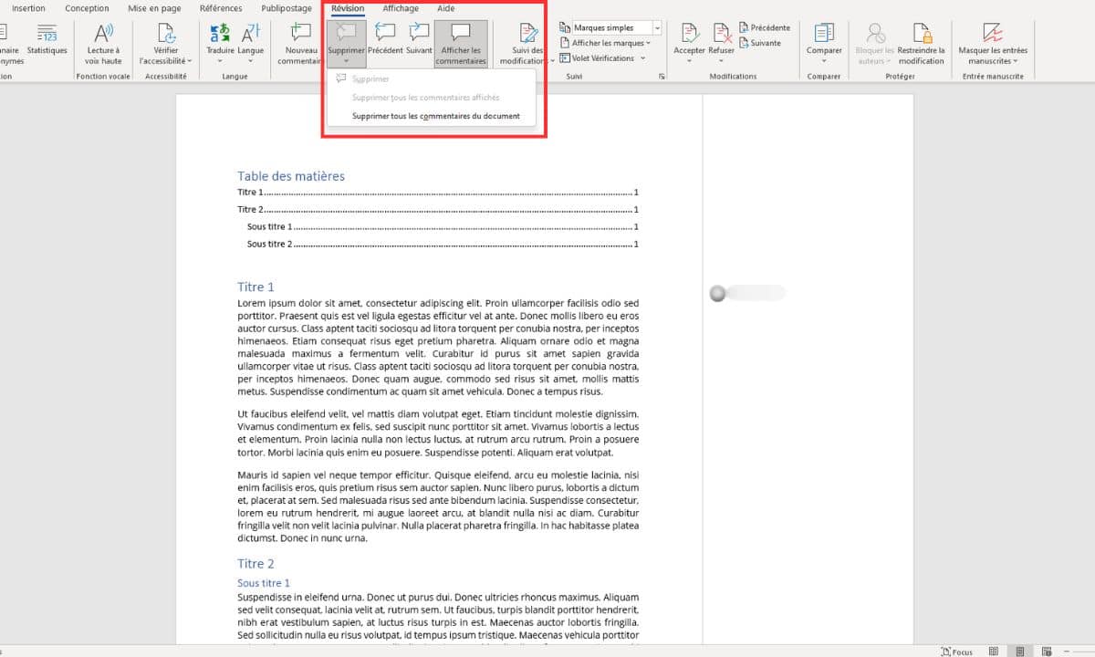Open the Publipostage tab

(287, 8)
